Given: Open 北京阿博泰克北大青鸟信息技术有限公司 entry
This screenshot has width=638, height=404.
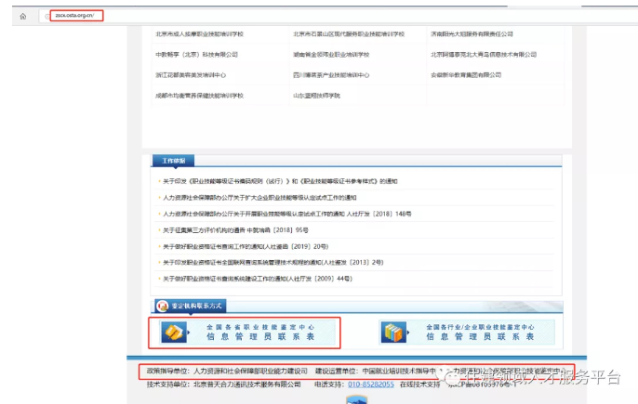Looking at the screenshot, I should (484, 55).
